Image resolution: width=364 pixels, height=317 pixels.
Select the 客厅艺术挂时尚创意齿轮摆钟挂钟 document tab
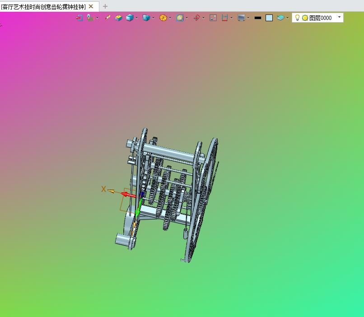(x=43, y=7)
